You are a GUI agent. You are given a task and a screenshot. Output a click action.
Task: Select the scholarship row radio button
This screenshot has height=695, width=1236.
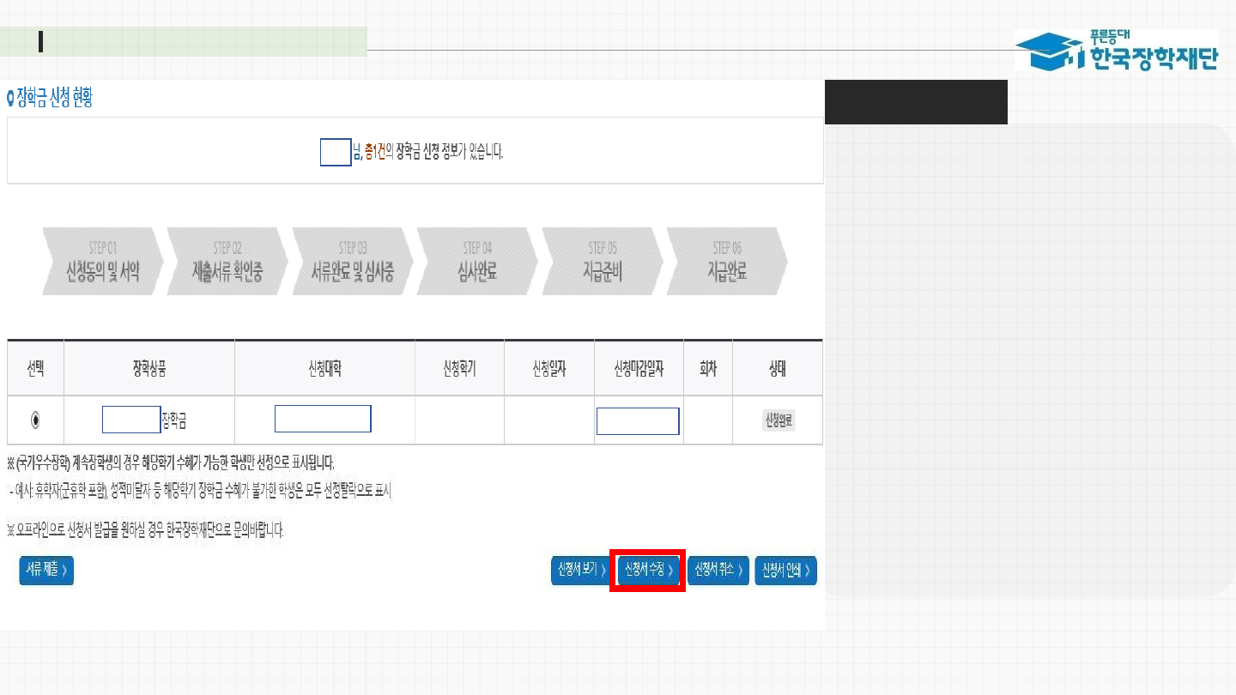[35, 420]
